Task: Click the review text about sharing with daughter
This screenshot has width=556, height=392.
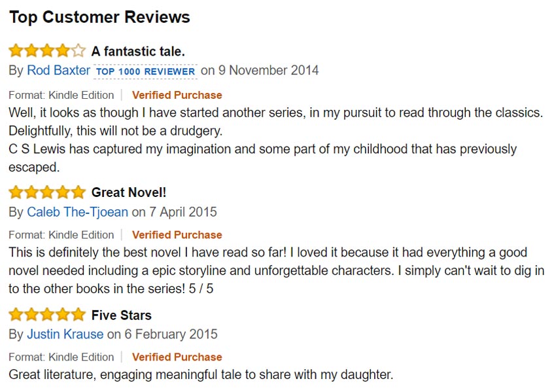Action: point(201,374)
